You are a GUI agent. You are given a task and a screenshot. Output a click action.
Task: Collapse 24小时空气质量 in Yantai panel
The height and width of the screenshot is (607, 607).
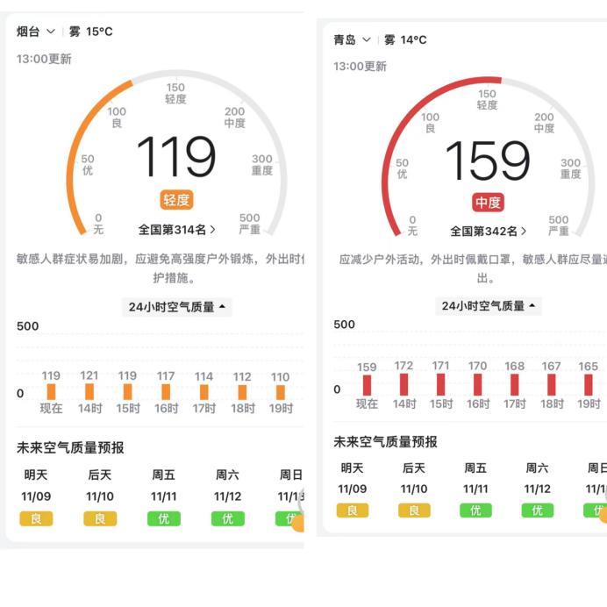177,307
